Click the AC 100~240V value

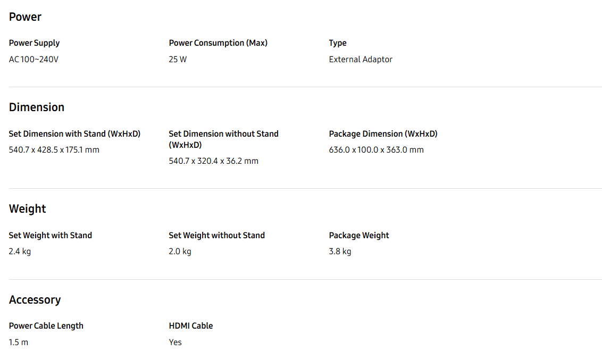coord(34,60)
